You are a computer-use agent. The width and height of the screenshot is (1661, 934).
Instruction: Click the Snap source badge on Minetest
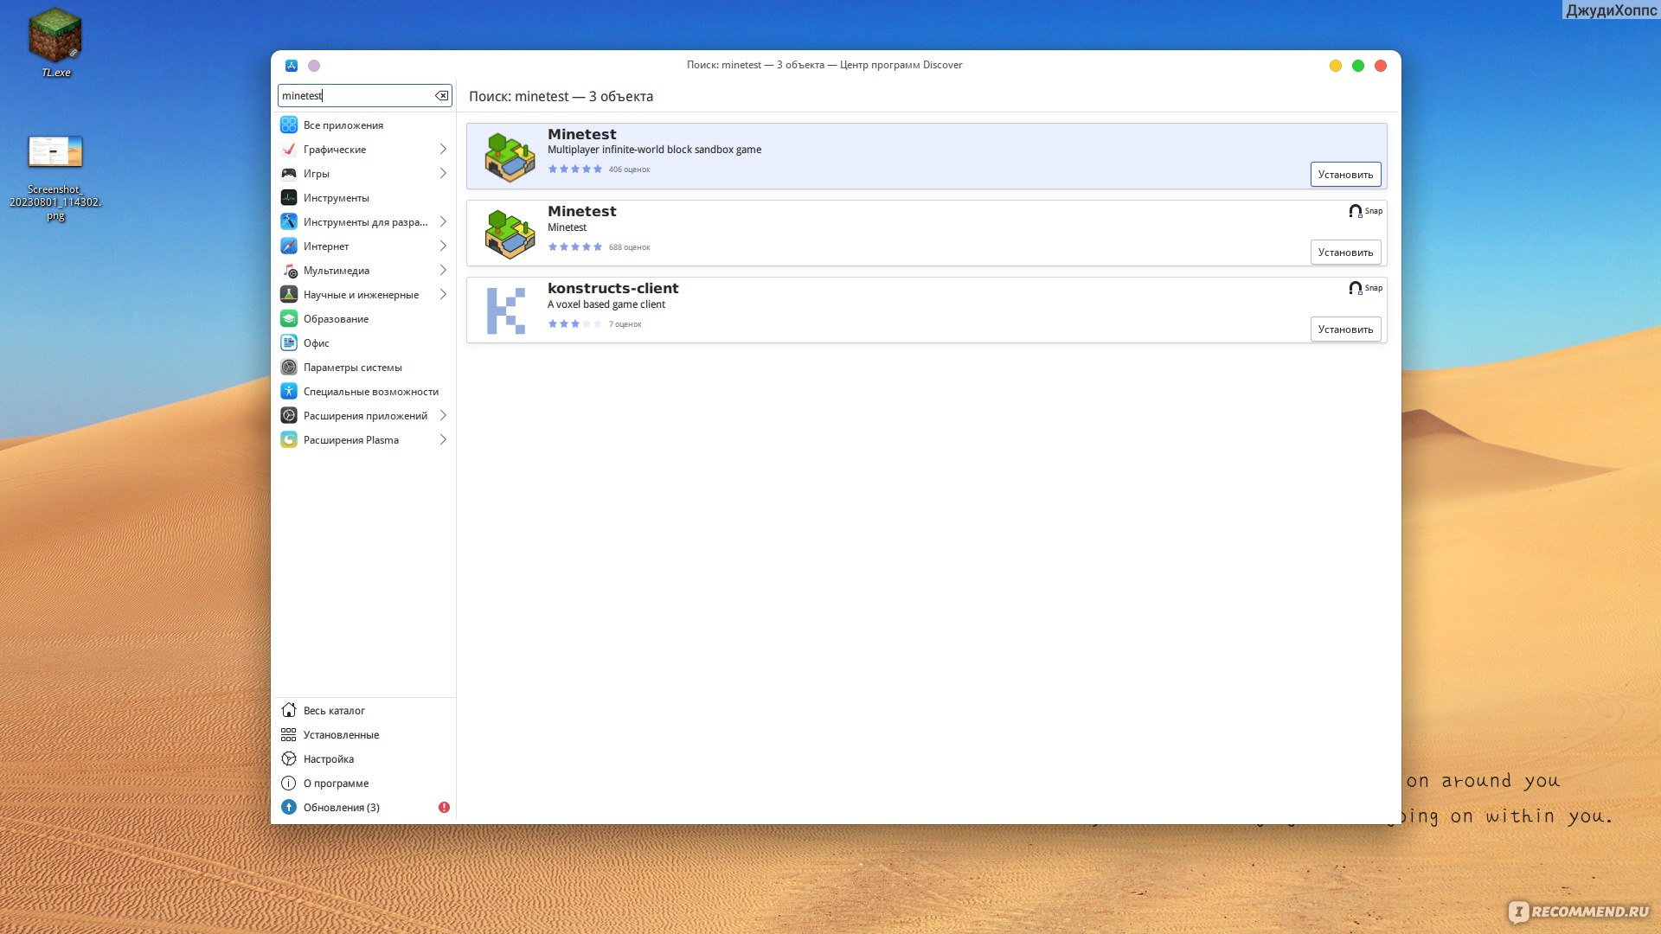click(x=1366, y=211)
